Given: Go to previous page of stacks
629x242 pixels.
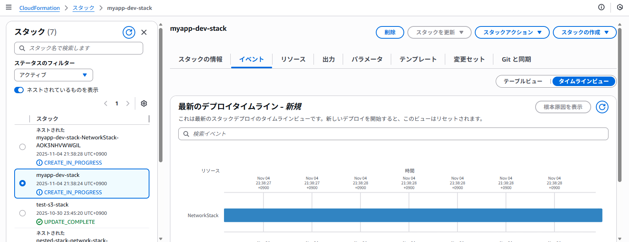Looking at the screenshot, I should [106, 103].
